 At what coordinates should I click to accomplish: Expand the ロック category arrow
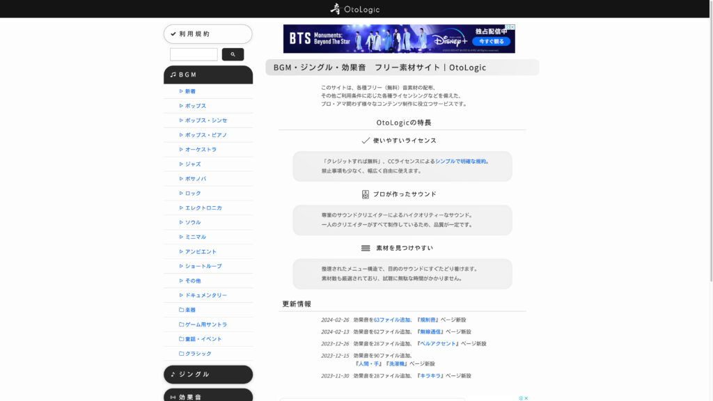[182, 193]
